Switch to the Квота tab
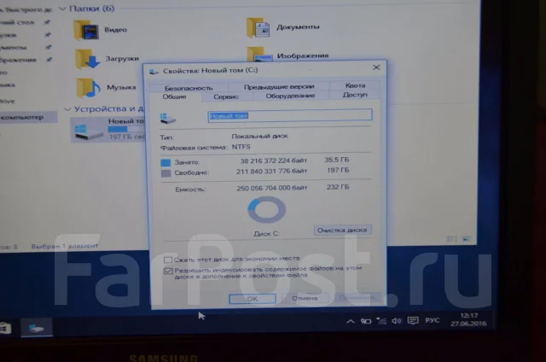 [x=355, y=85]
